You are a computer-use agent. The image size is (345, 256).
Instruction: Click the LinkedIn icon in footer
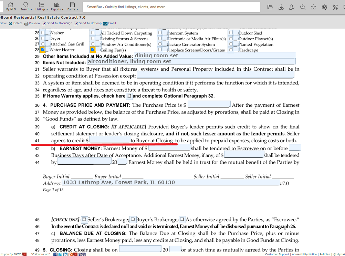(65, 254)
